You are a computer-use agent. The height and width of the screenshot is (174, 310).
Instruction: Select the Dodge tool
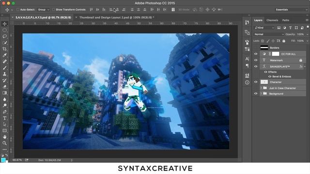[x=4, y=105]
